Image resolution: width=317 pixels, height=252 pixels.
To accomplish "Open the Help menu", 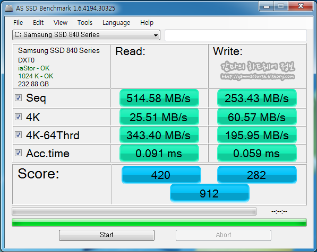I will pos(147,23).
